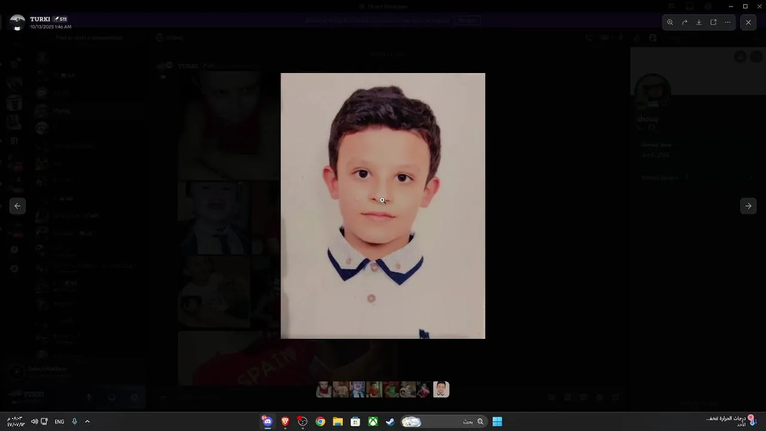Select the last highlighted thumbnail

pyautogui.click(x=441, y=390)
